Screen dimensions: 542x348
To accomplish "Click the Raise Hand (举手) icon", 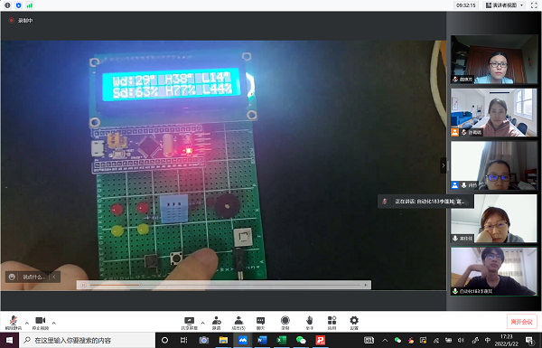I will pos(309,323).
